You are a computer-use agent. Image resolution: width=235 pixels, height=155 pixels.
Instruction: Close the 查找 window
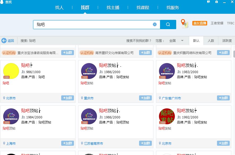click(232, 2)
